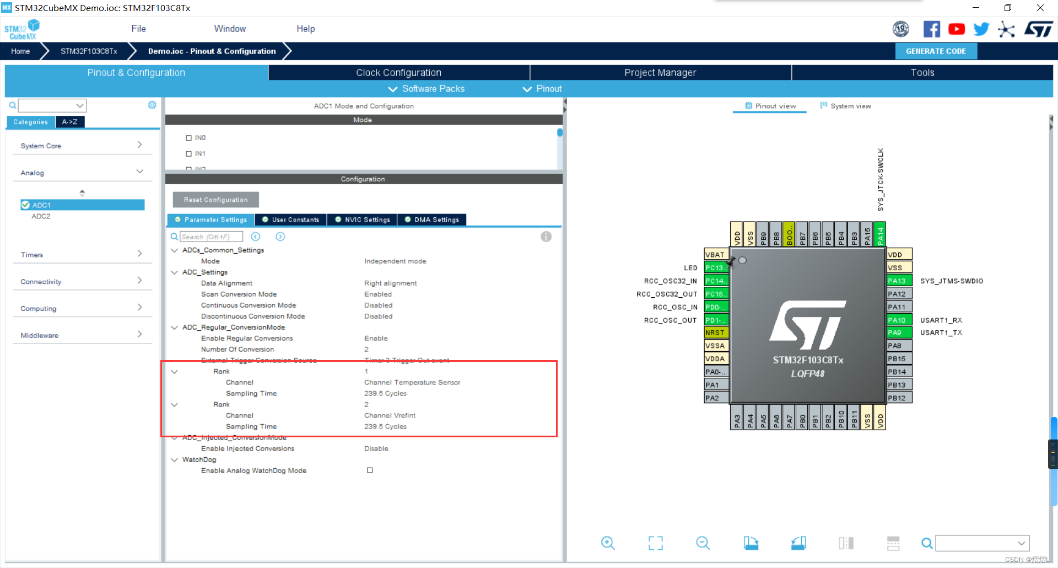Click the PC13 LED pin on the chip
1058x568 pixels.
716,267
